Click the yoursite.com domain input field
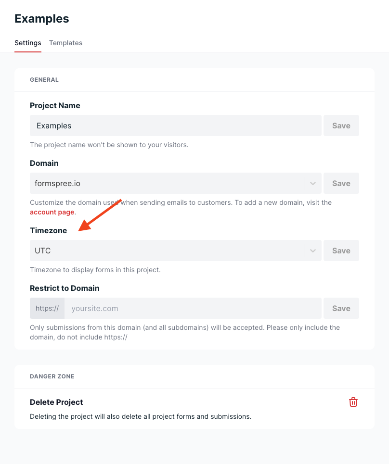 193,308
